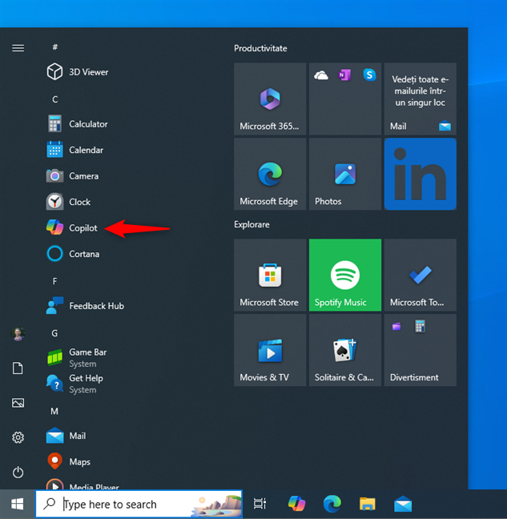Open the Microsoft Store tile
Screen dimensions: 507x519
click(269, 275)
